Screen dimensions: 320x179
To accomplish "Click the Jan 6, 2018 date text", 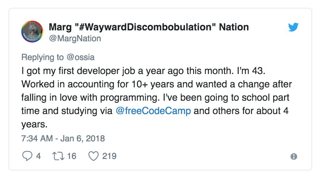I will coord(82,138).
